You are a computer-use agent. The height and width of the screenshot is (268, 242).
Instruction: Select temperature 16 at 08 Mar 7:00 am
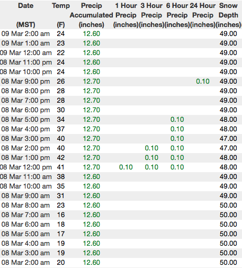61,215
